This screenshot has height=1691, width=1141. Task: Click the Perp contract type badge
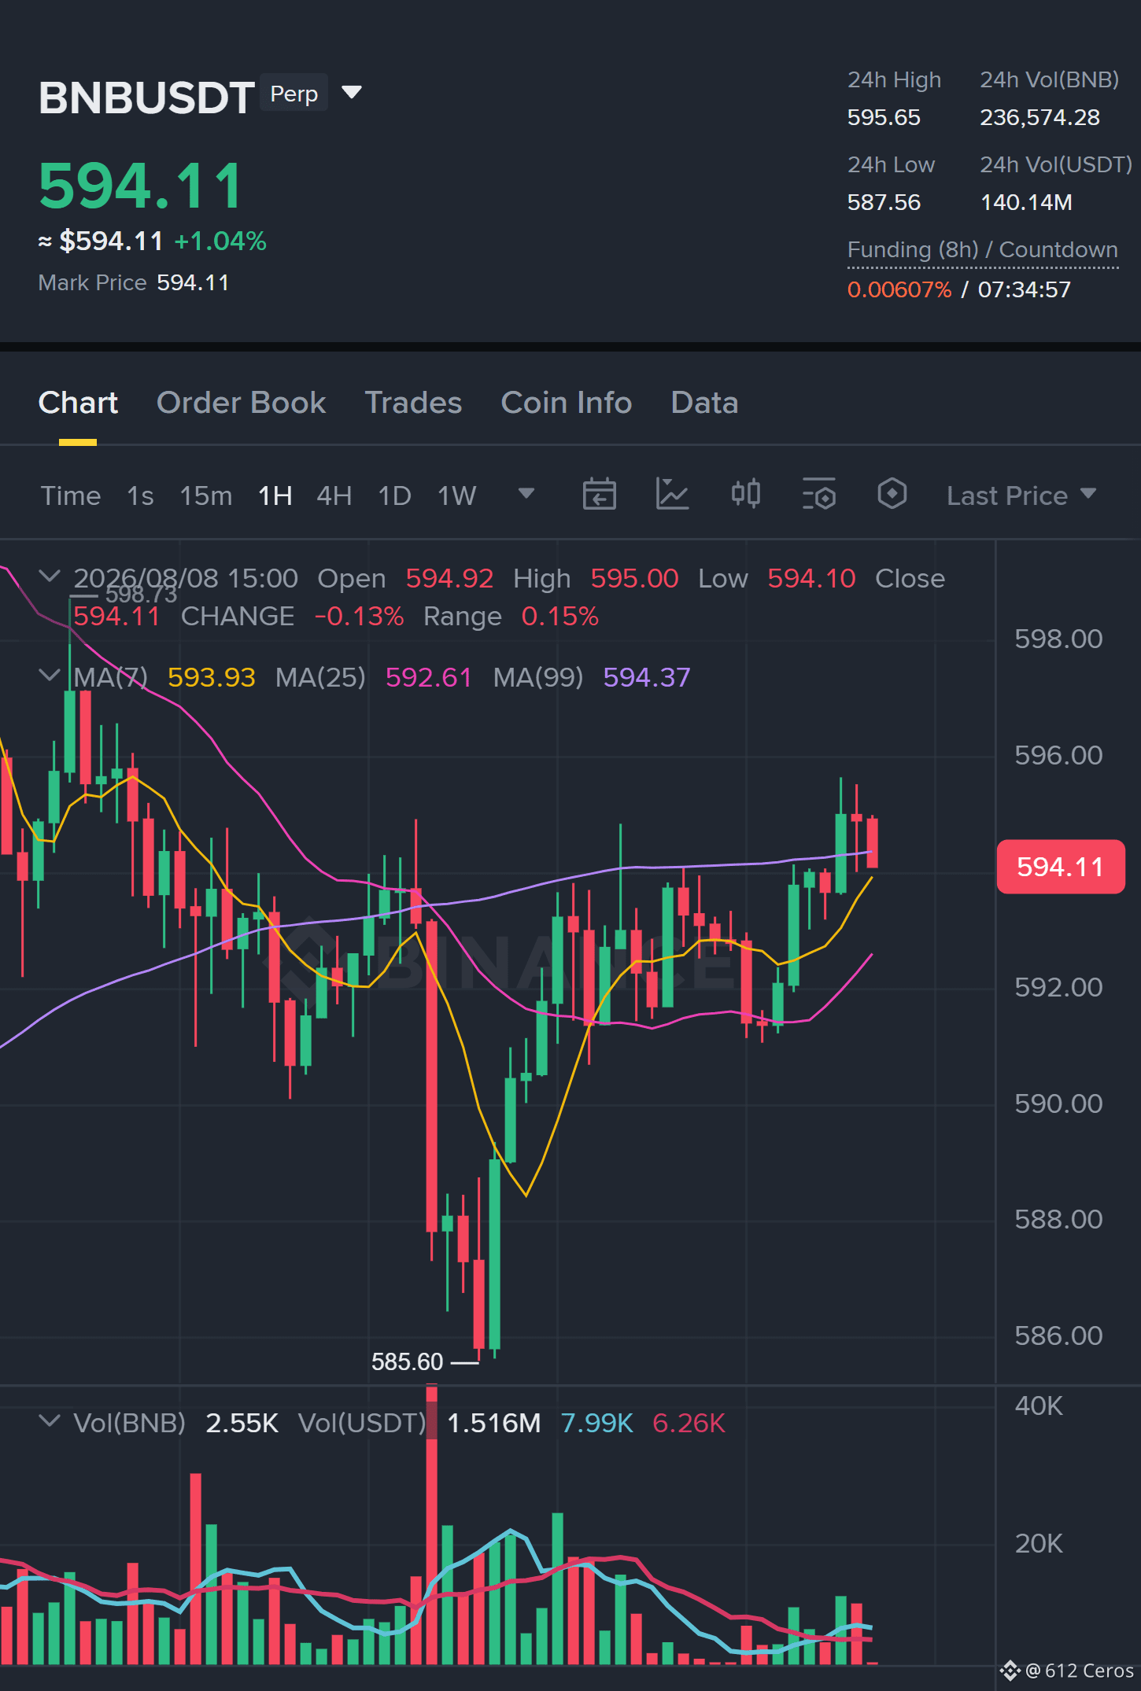coord(294,94)
